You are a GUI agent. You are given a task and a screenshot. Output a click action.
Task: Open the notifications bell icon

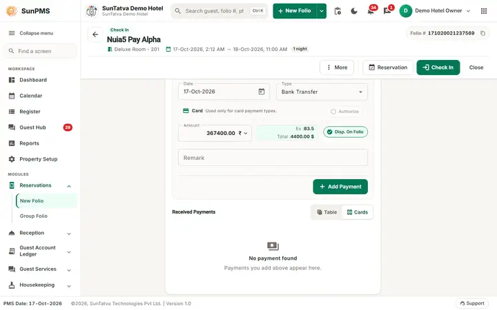(371, 11)
